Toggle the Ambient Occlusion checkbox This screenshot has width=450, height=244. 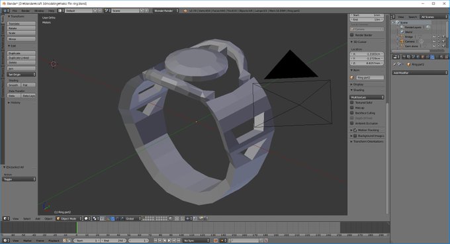(x=352, y=123)
